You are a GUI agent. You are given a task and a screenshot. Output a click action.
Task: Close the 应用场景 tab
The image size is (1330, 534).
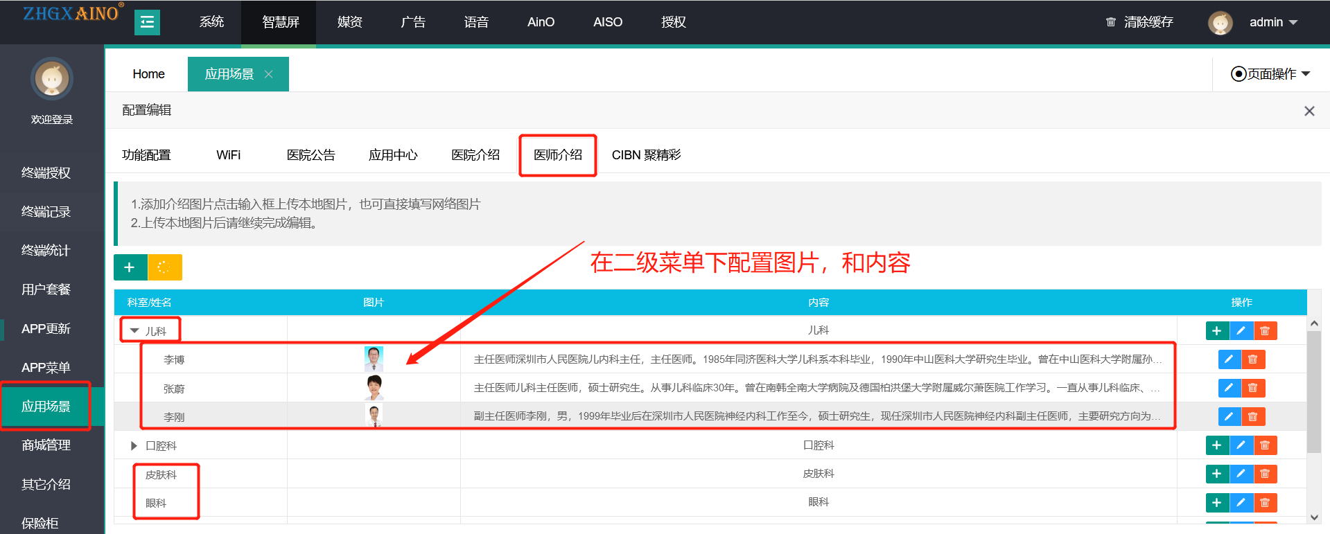click(x=268, y=74)
